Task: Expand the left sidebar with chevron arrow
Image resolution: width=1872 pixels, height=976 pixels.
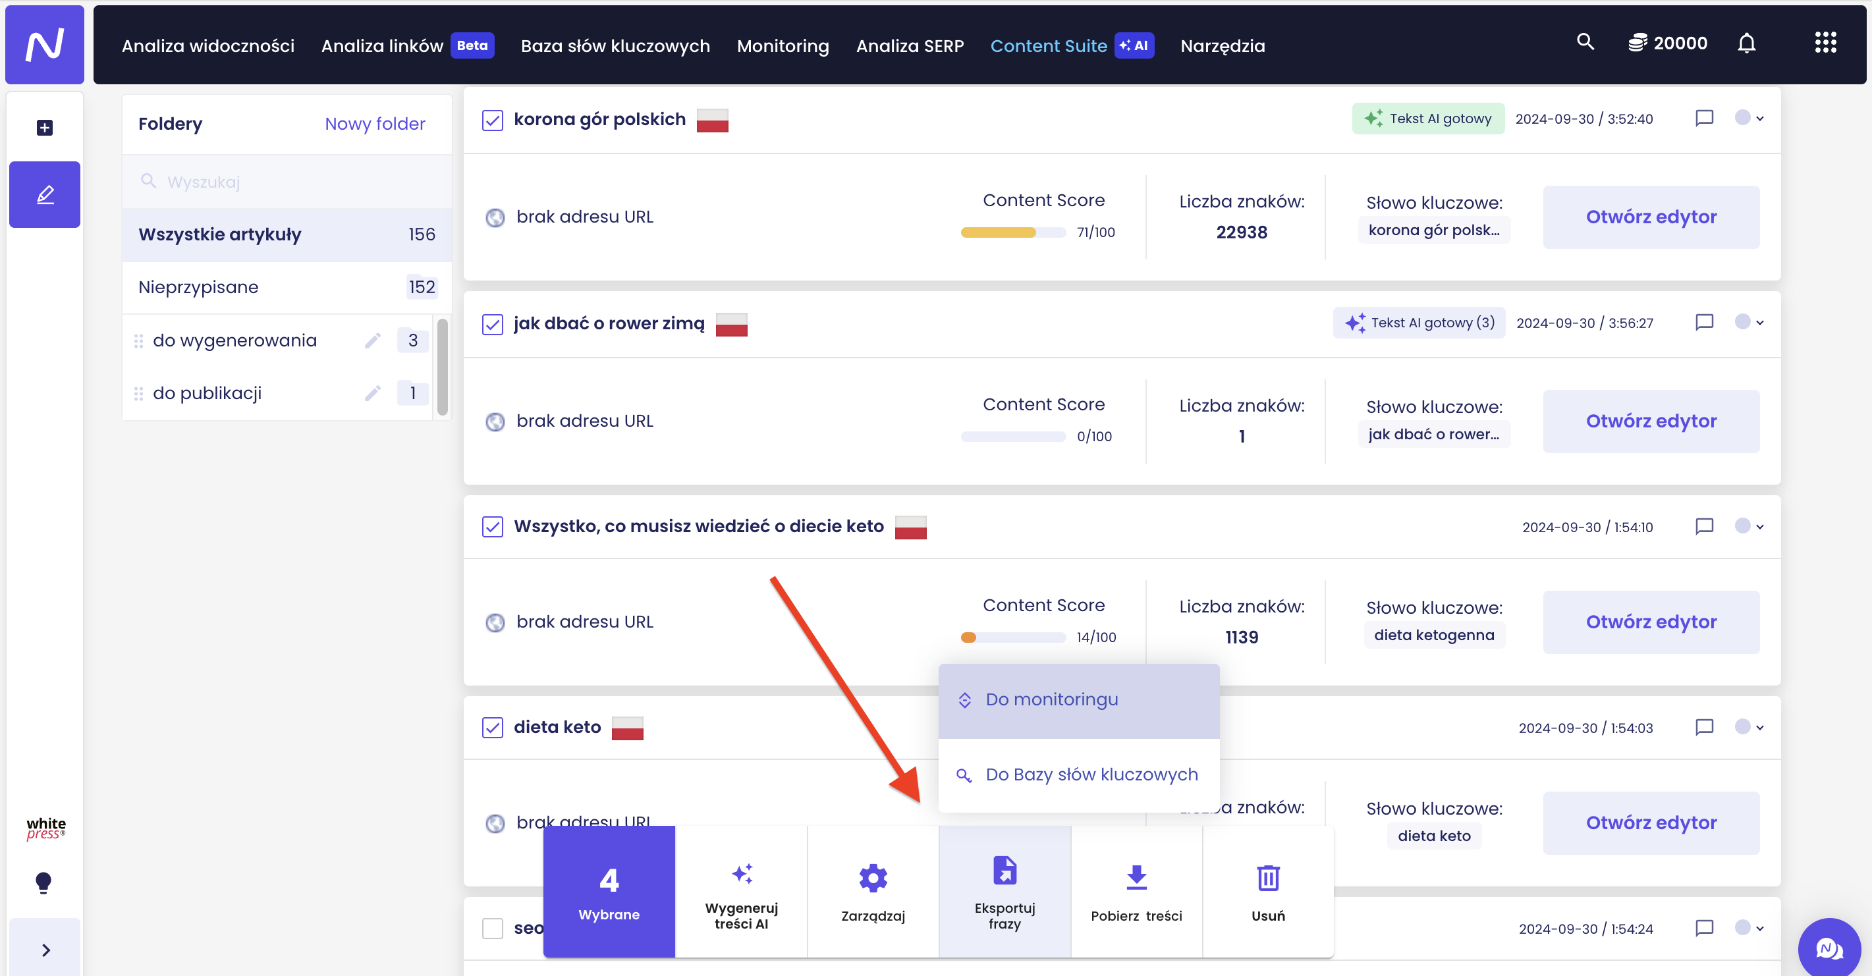Action: (45, 950)
